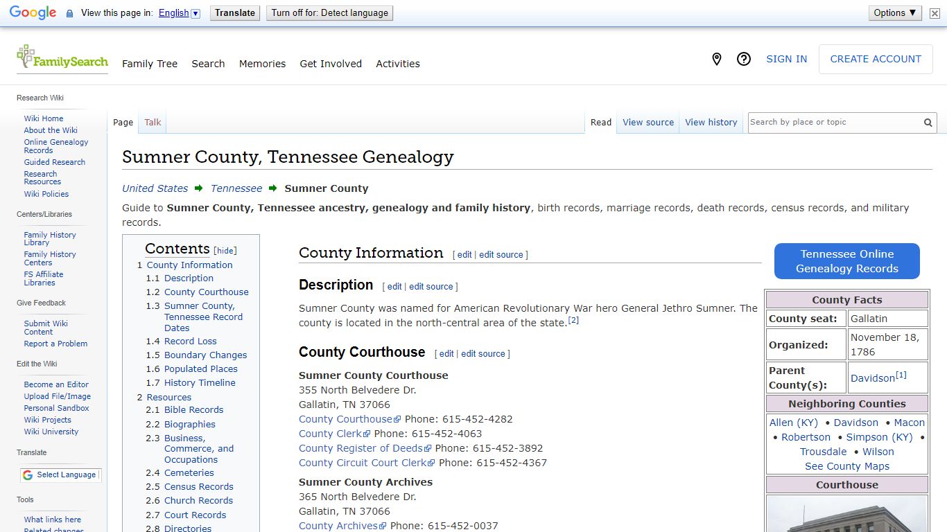The width and height of the screenshot is (947, 532).
Task: Open the English language dropdown
Action: tap(179, 13)
